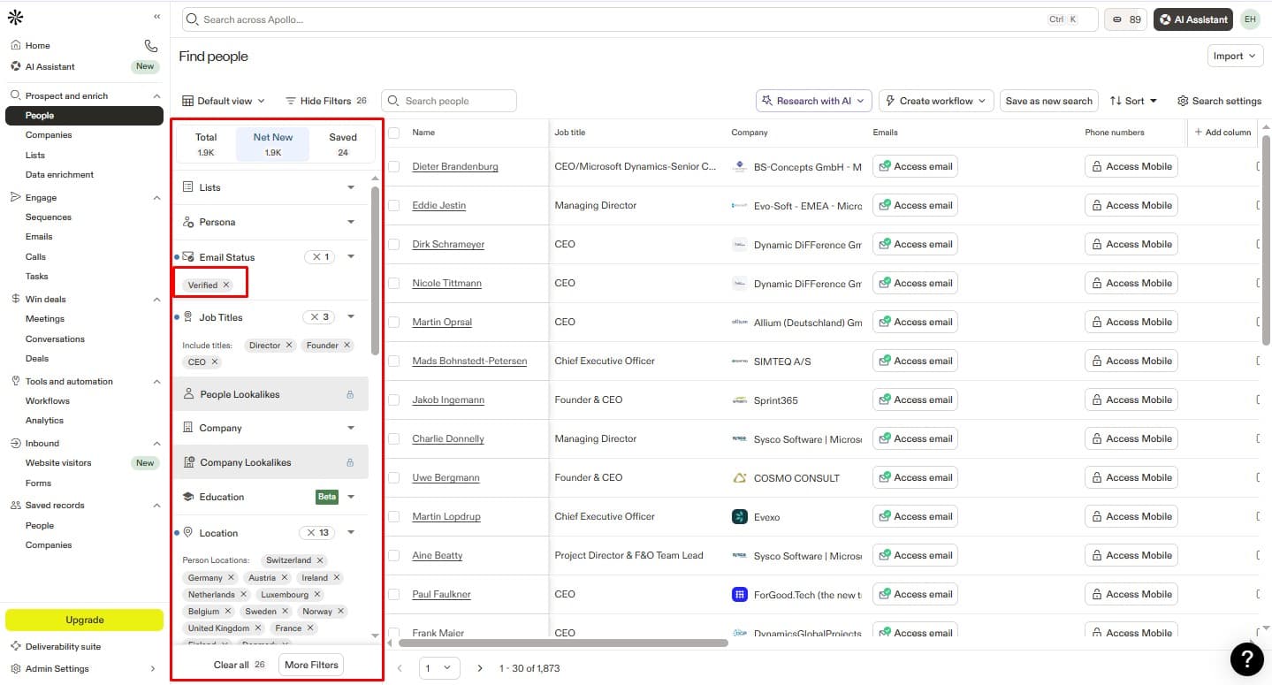Tick the checkbox next to Eddie Jestin
Image resolution: width=1272 pixels, height=685 pixels.
(x=394, y=205)
